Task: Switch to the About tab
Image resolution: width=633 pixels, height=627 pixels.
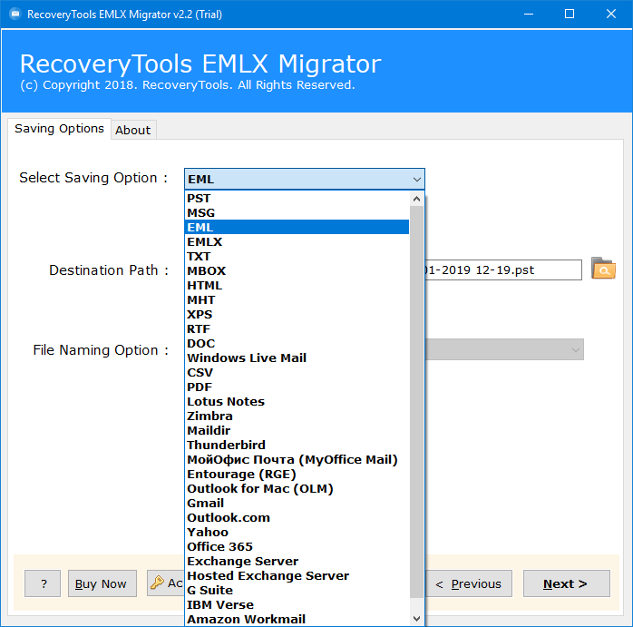Action: pos(133,130)
